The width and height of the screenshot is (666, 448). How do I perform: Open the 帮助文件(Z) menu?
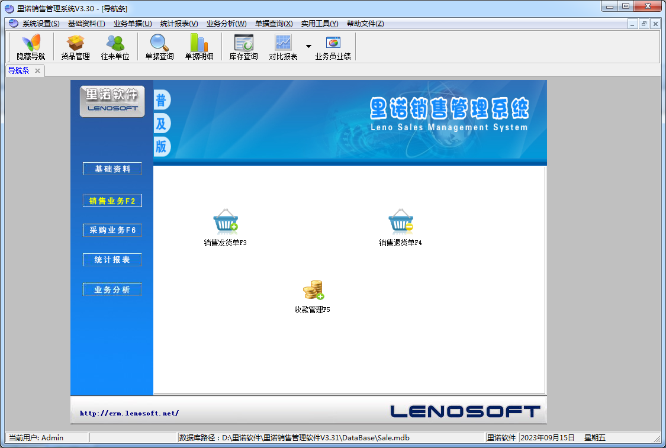(x=365, y=23)
